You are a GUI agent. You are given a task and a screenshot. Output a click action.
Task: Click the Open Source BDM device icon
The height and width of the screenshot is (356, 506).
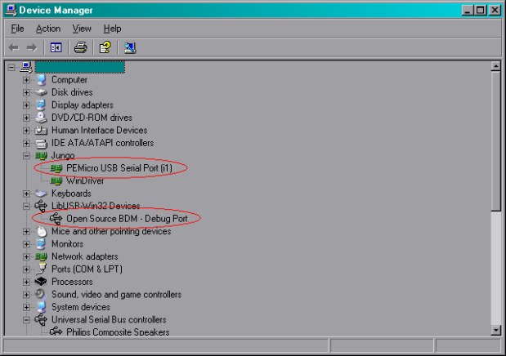point(56,219)
